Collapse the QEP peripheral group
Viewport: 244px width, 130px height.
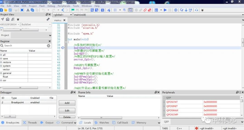[x=164, y=98]
